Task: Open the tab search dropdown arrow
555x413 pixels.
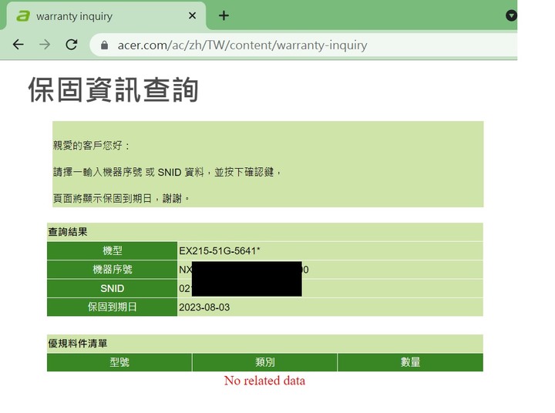Action: (x=511, y=15)
